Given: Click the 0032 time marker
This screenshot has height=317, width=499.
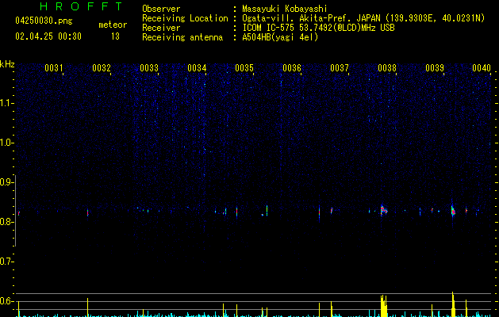Looking at the screenshot, I should (102, 68).
